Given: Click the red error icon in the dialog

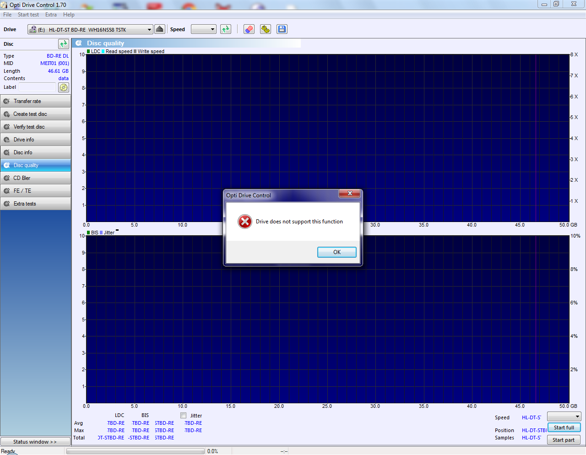Looking at the screenshot, I should (x=245, y=222).
